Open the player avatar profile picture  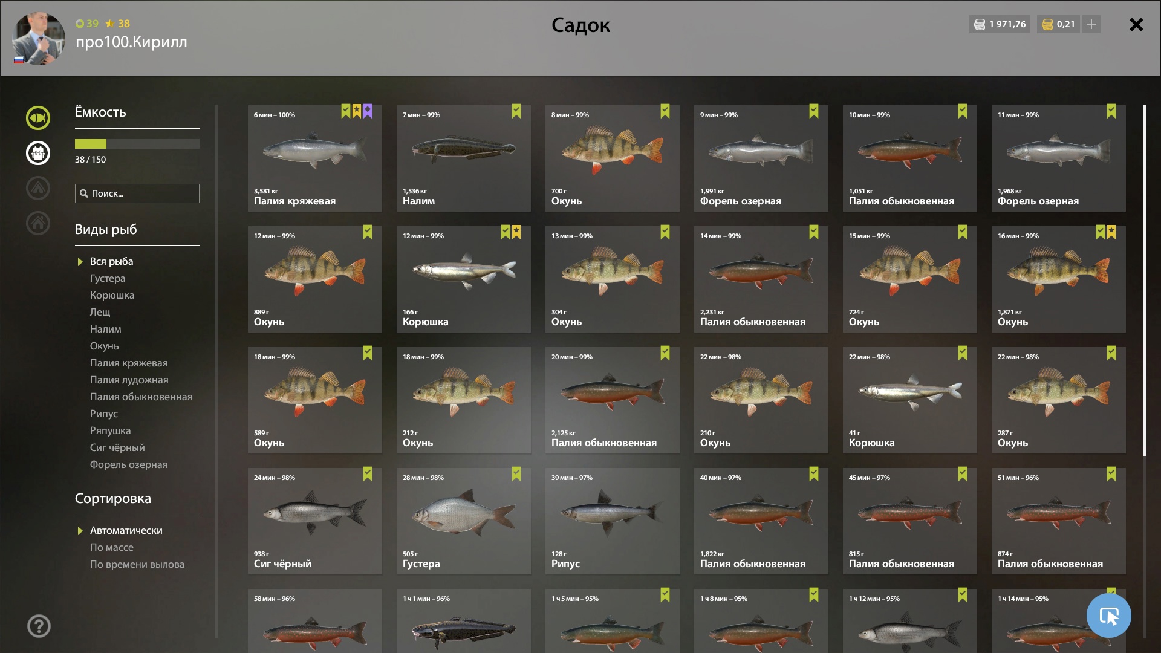coord(38,39)
